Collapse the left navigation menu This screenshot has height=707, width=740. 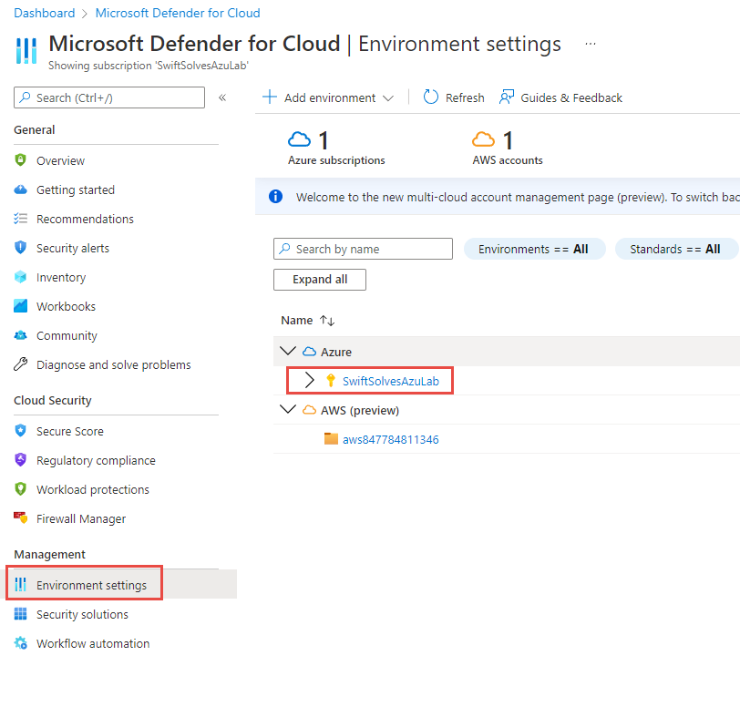(222, 97)
